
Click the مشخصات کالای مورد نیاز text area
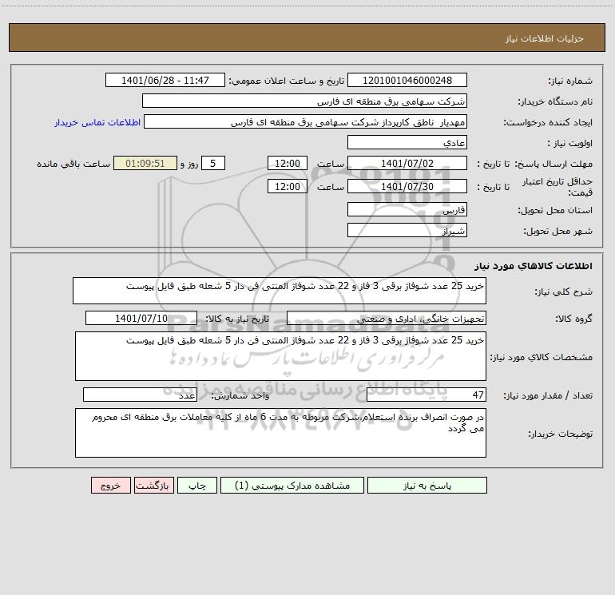(280, 356)
